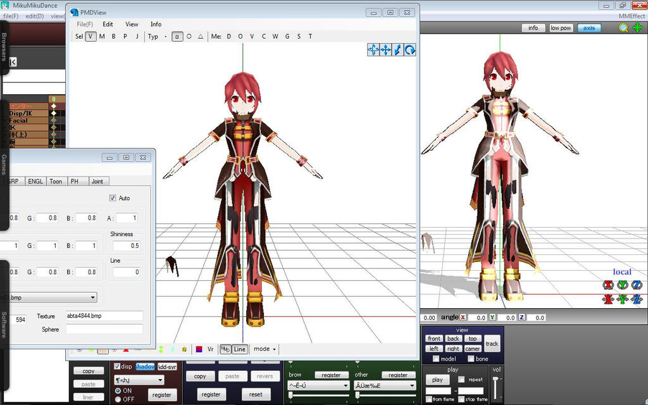Image resolution: width=648 pixels, height=405 pixels.
Task: Select the M selection mode in PMDView toolbar
Action: pyautogui.click(x=102, y=36)
